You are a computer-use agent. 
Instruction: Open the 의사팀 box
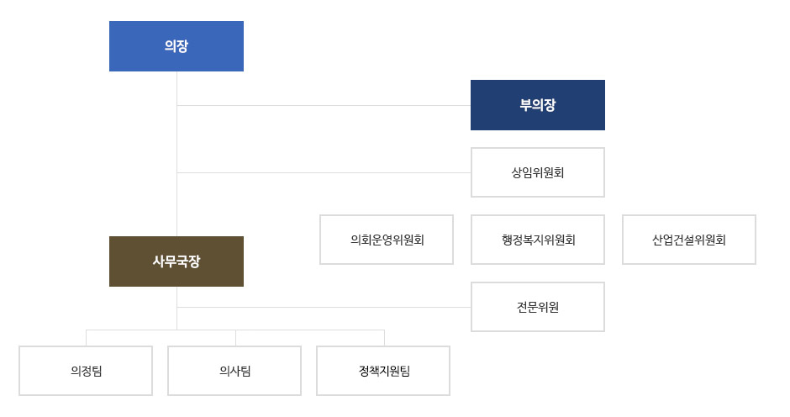tap(234, 371)
